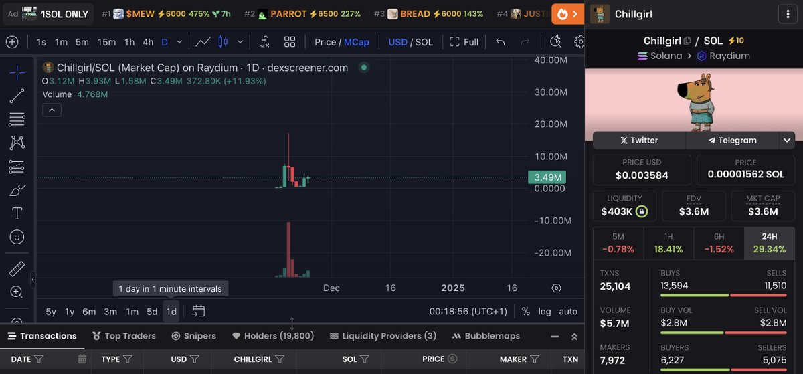Collapse the indicator legend with chevron
Screen dimensions: 803x374
pyautogui.click(x=52, y=110)
